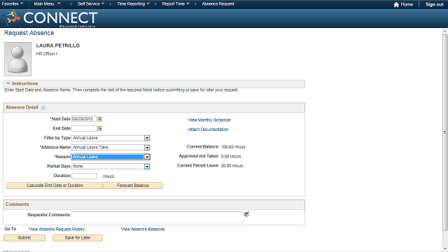Open the End Date calendar picker icon
This screenshot has width=448, height=252.
99,129
